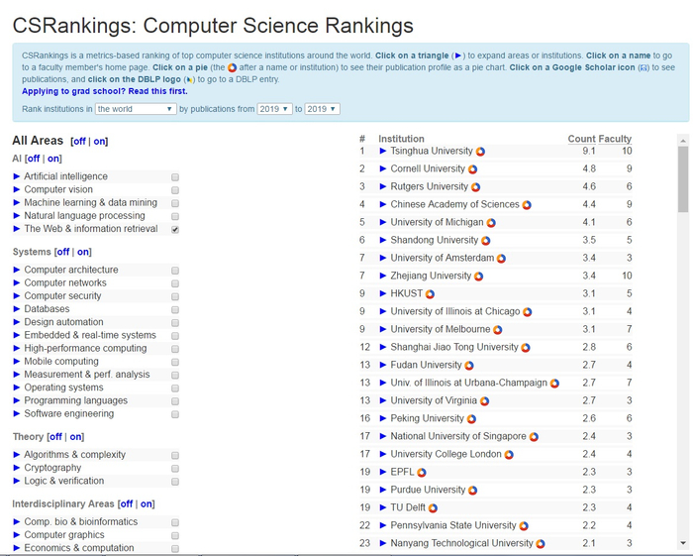693x556 pixels.
Task: Open the end year dropdown after 'to'
Action: point(322,109)
